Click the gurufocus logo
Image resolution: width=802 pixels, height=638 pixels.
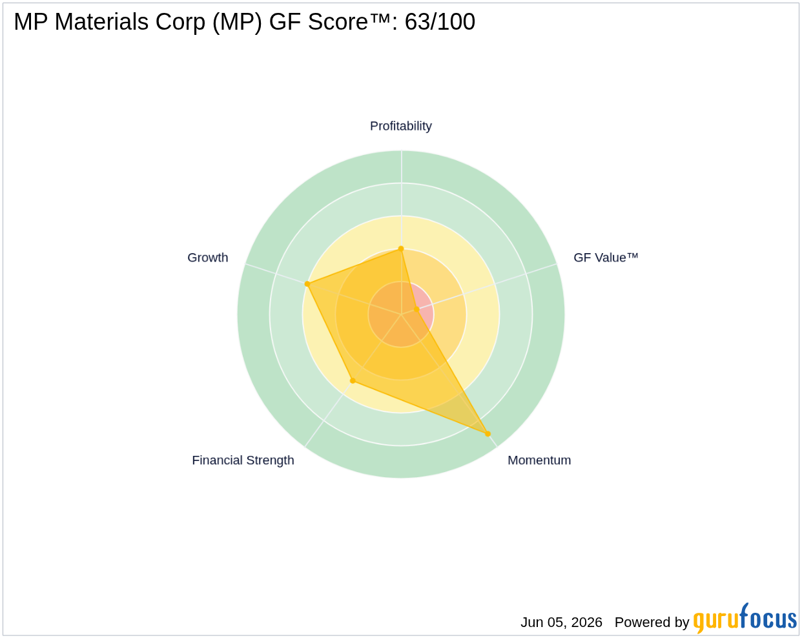(745, 619)
